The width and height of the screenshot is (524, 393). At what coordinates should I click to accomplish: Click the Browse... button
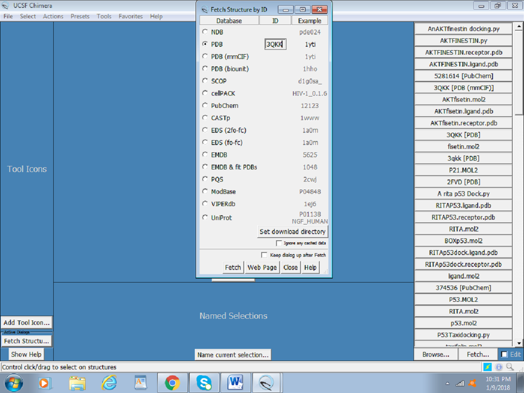(436, 355)
